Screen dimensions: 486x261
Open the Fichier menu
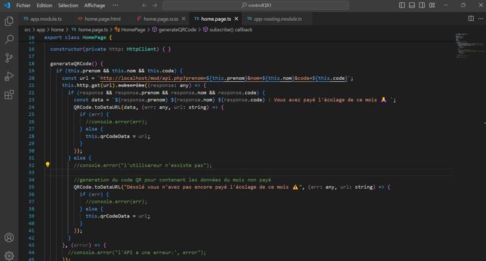point(24,6)
